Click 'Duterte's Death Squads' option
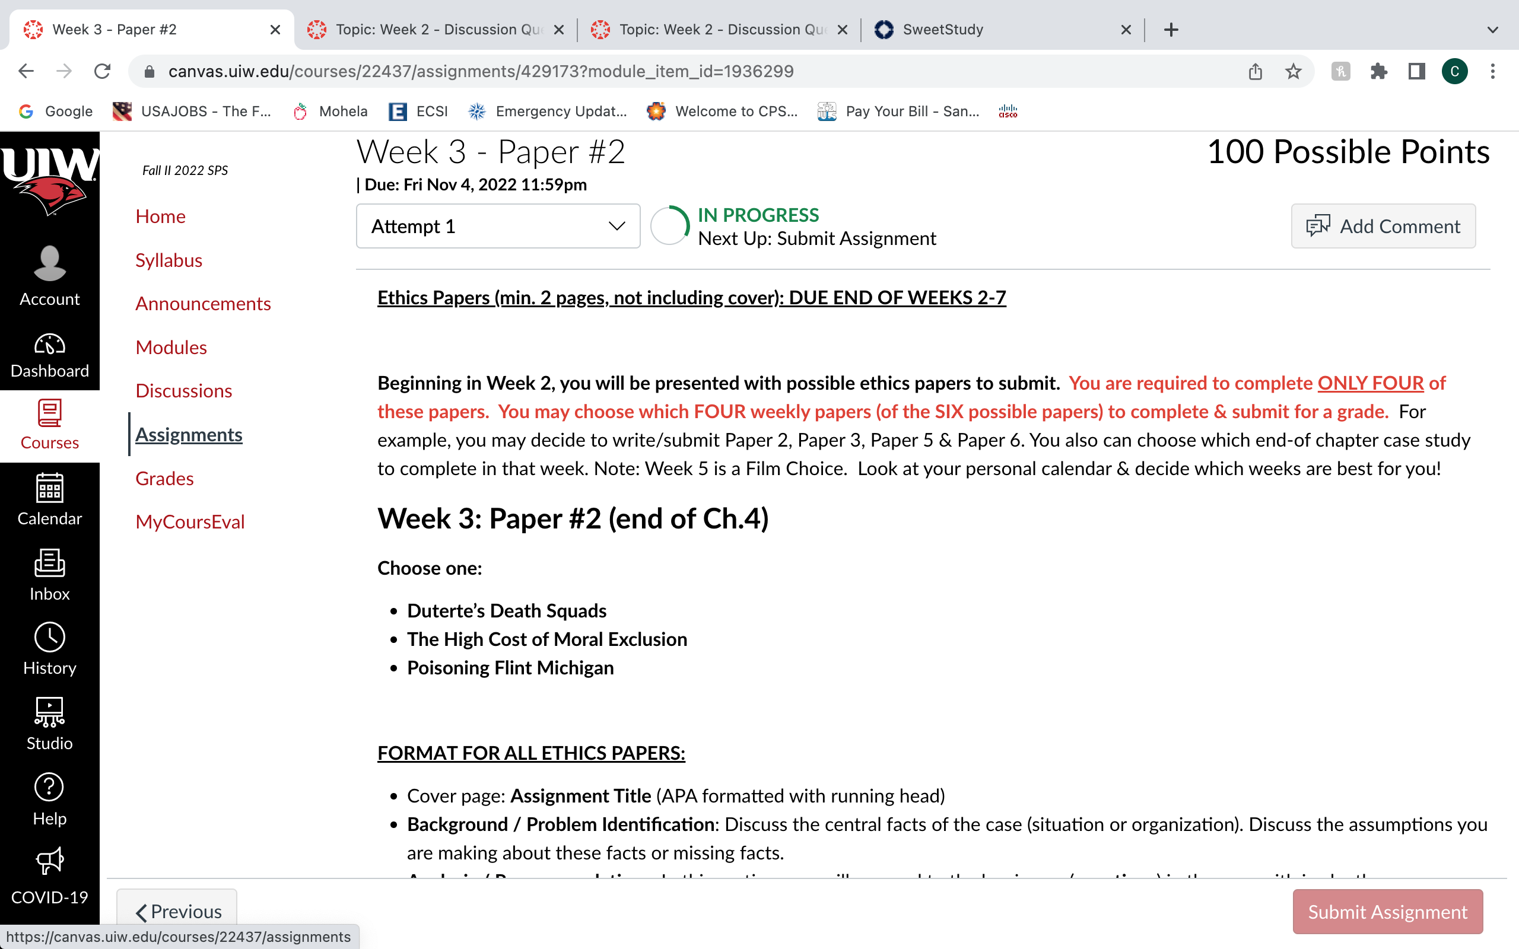The height and width of the screenshot is (949, 1519). click(507, 610)
